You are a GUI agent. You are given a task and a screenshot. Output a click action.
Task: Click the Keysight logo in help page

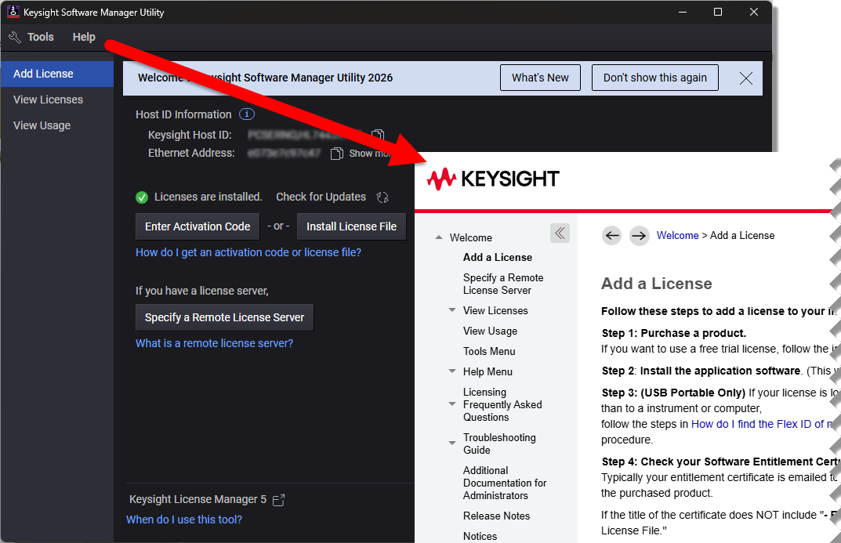pyautogui.click(x=493, y=179)
